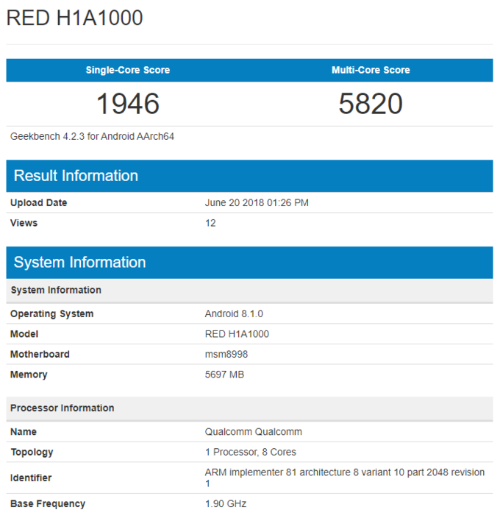This screenshot has width=500, height=521.
Task: Click the June 20 2018 01:26 PM value
Action: [x=257, y=202]
